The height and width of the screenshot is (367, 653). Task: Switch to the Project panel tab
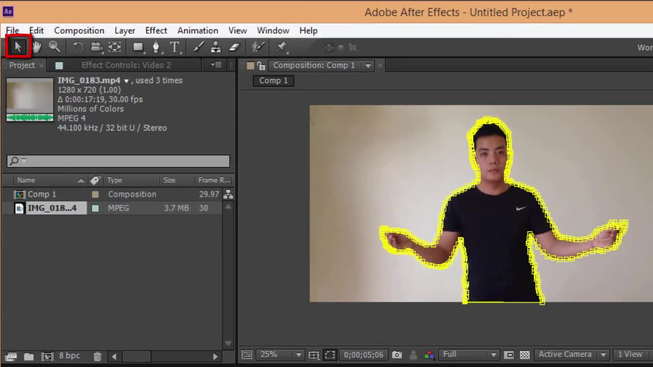pos(22,65)
